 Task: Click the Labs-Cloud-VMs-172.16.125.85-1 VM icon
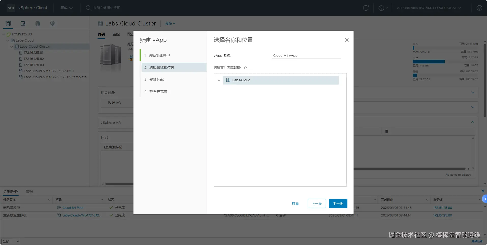(21, 71)
